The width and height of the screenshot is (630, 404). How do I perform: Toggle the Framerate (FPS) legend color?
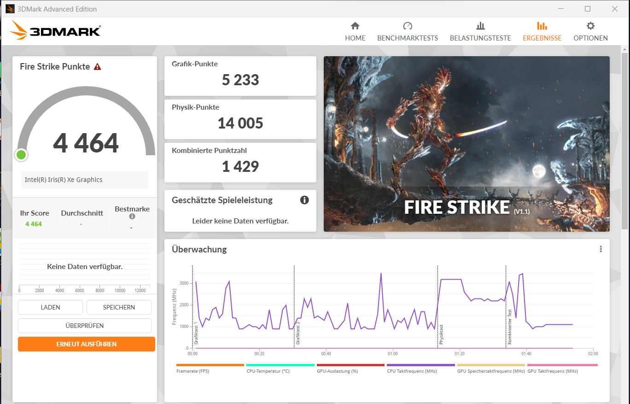pos(210,365)
